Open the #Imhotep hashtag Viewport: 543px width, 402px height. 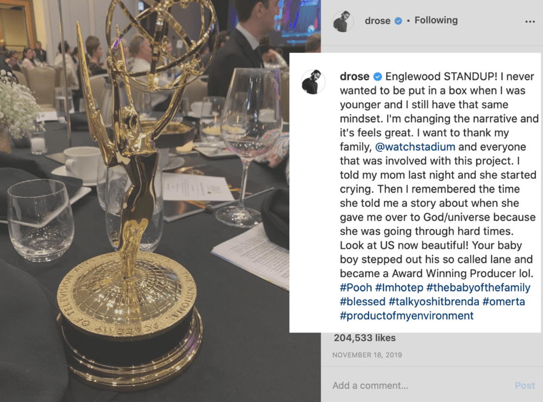399,287
